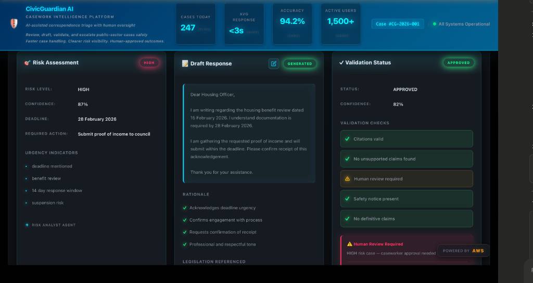The height and width of the screenshot is (283, 533).
Task: Click the checkmark icon beside Validation Status
Action: [341, 62]
